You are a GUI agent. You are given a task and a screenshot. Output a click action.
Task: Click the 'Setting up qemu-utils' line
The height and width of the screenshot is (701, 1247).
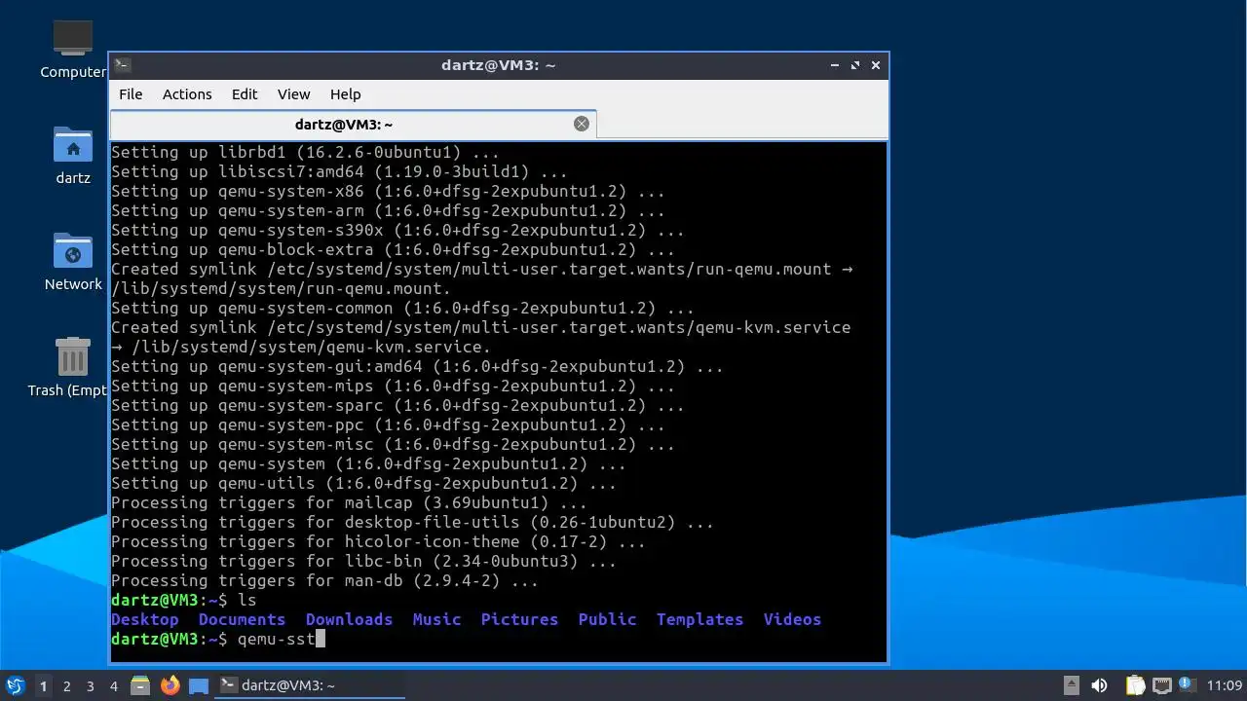(363, 483)
